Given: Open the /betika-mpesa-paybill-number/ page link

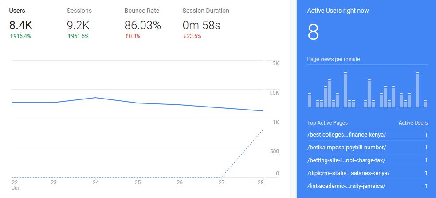Looking at the screenshot, I should point(346,147).
